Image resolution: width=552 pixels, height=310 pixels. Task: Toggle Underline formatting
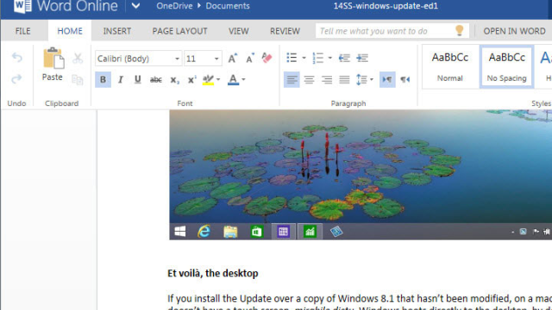click(138, 80)
